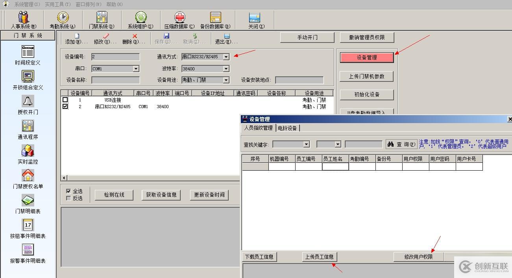Open 授权开门 bell icon
Viewport: 512px width, 278px height.
pos(28,101)
